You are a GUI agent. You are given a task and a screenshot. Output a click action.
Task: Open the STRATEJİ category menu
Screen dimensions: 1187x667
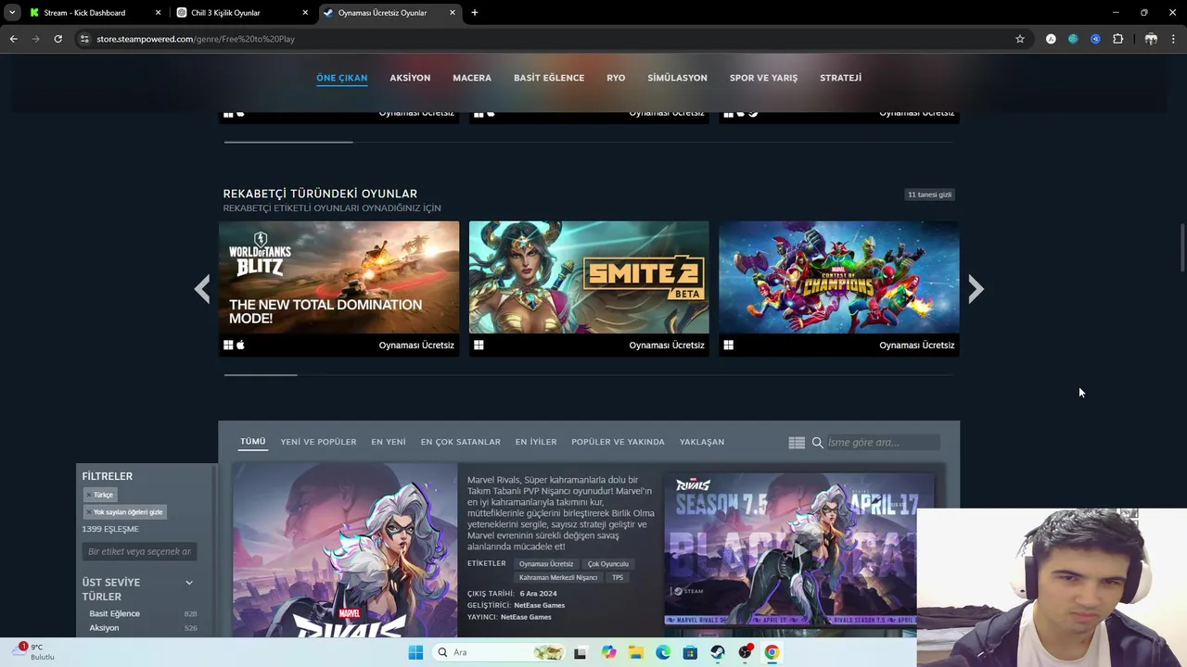coord(840,78)
